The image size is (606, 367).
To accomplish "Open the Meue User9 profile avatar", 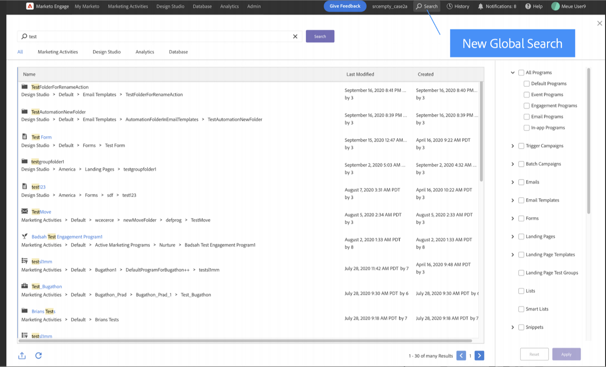I will (x=555, y=6).
